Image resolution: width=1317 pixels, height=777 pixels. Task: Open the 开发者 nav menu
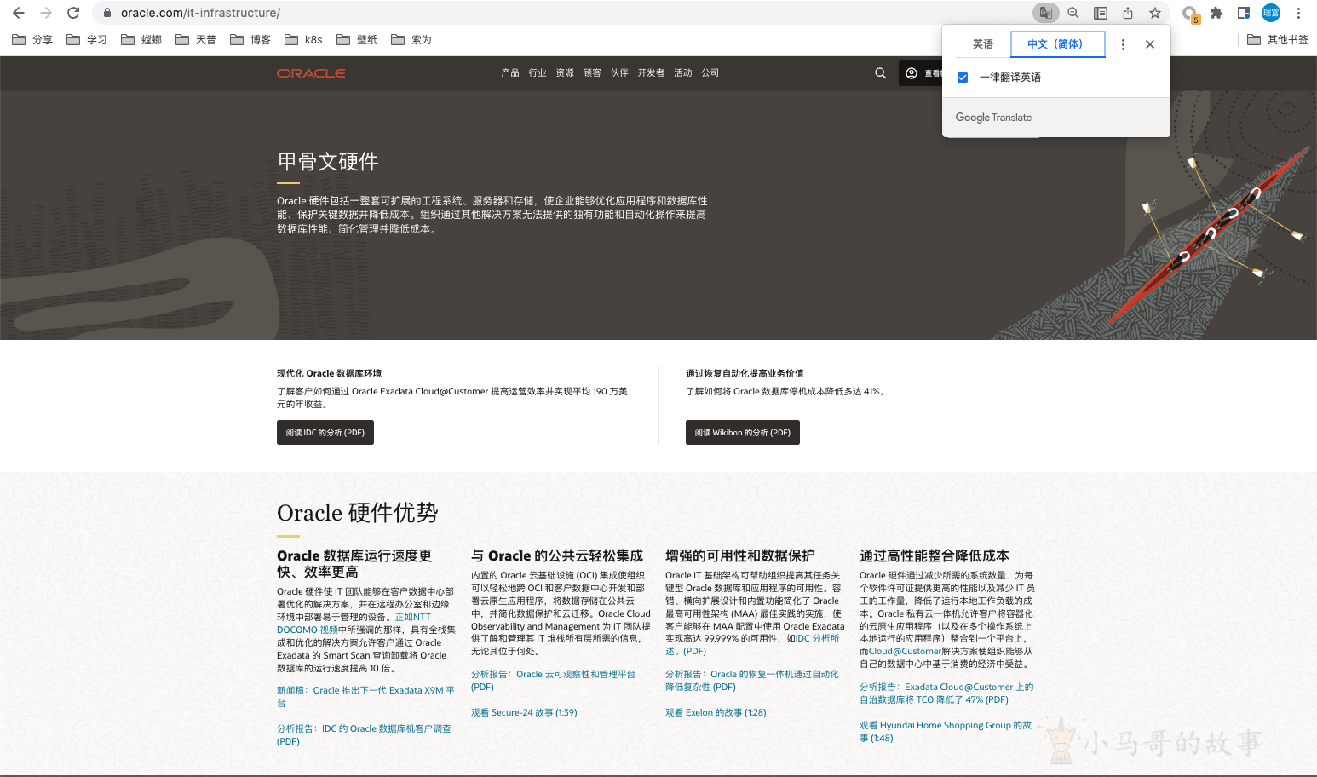point(651,73)
